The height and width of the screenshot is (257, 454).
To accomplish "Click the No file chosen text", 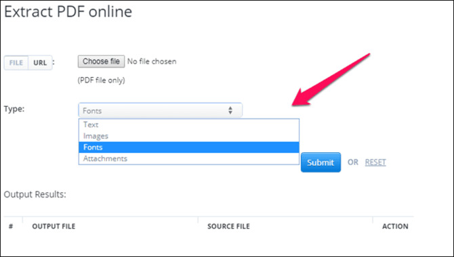I will click(152, 62).
